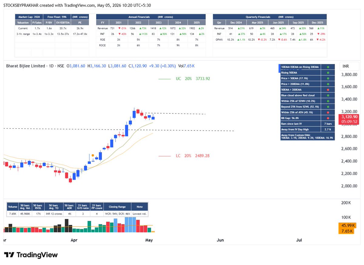Click the current PE value 26.9x
Image resolution: width=364 pixels, height=265 pixels.
pos(80,28)
